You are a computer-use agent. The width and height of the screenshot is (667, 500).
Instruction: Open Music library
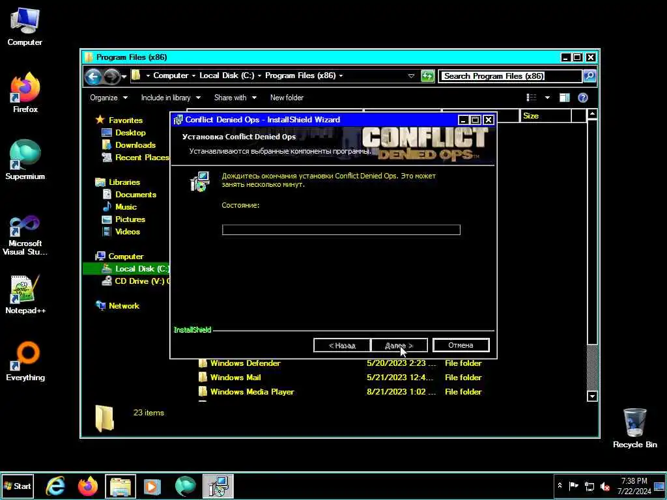(126, 206)
